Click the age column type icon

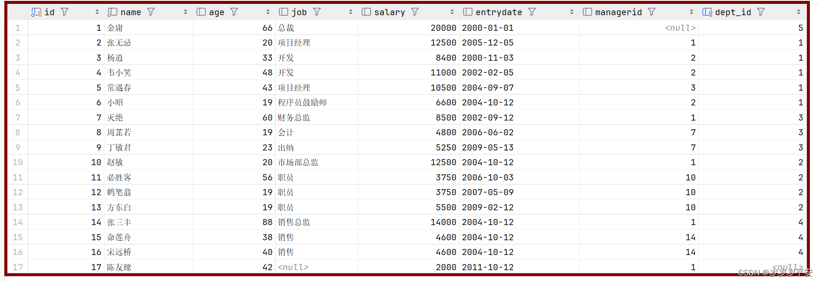201,12
